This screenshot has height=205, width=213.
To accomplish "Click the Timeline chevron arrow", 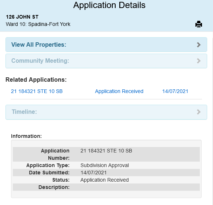I will point(199,112).
